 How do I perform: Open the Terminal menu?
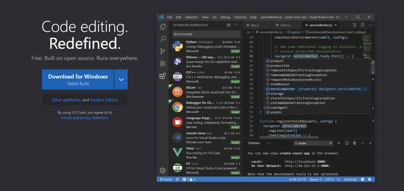click(240, 17)
